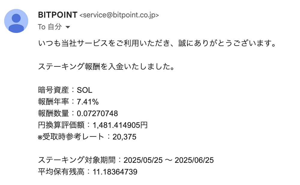Click the sender's profile avatar icon
The width and height of the screenshot is (300, 185).
(x=16, y=21)
